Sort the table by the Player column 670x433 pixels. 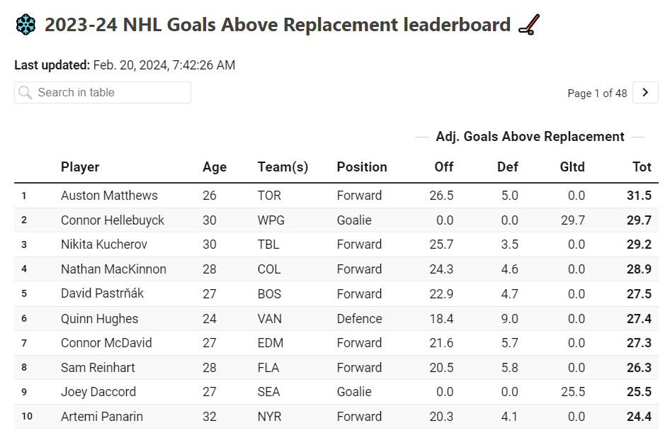point(80,167)
